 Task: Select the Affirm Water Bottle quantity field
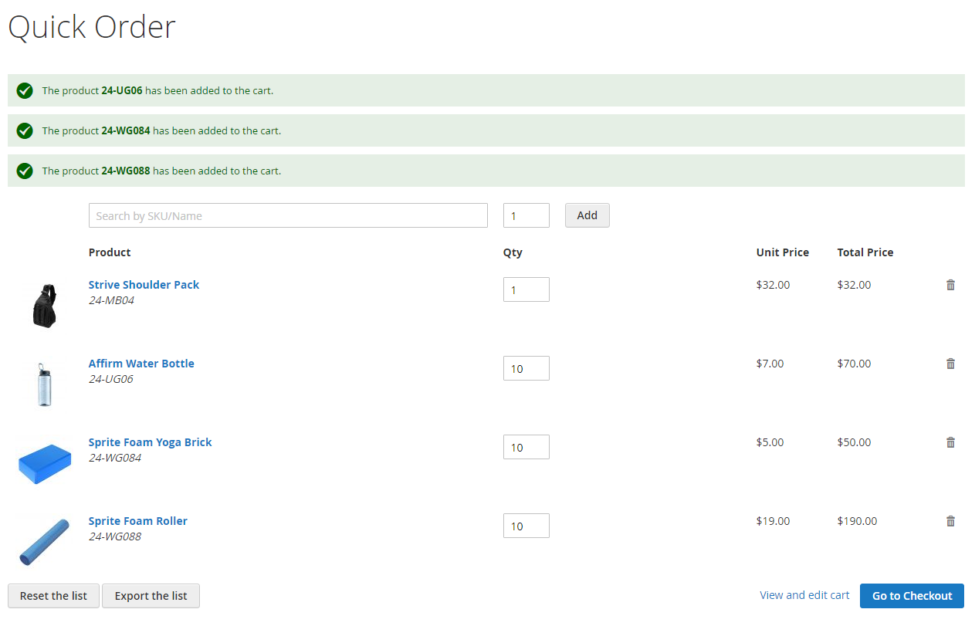(x=526, y=368)
